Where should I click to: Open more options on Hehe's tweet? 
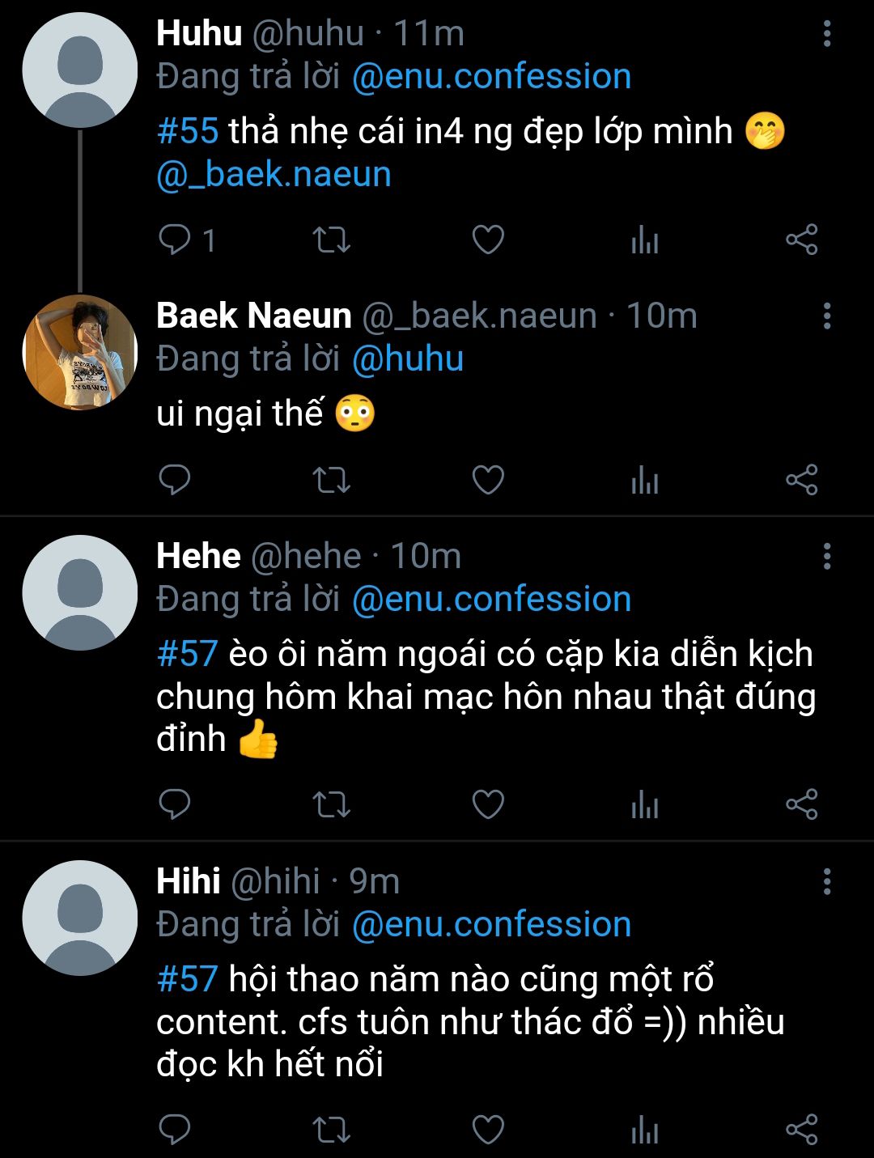point(826,557)
